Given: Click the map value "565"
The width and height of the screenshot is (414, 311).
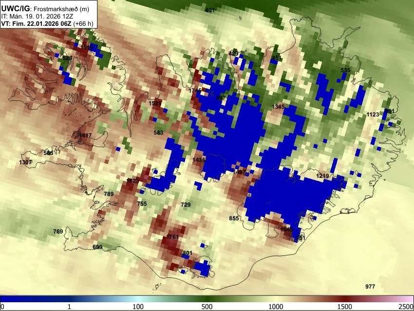Looking at the screenshot, I should pyautogui.click(x=48, y=153).
